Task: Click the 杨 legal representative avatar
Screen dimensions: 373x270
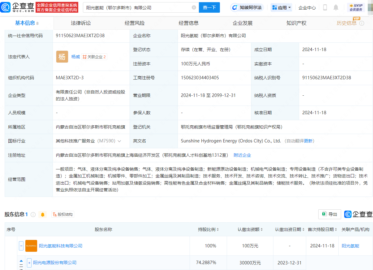Action: coord(62,57)
